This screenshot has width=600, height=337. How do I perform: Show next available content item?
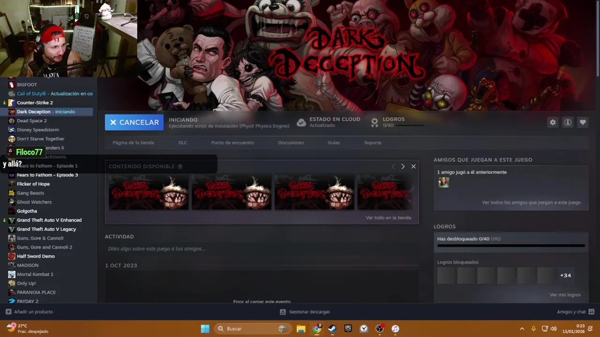point(403,166)
